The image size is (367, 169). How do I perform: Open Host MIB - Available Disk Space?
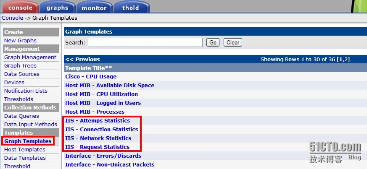pyautogui.click(x=110, y=86)
